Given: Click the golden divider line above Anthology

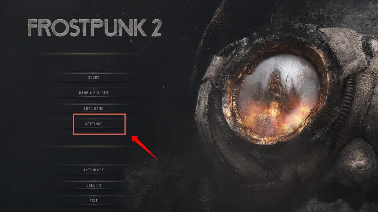Looking at the screenshot, I should (94, 146).
